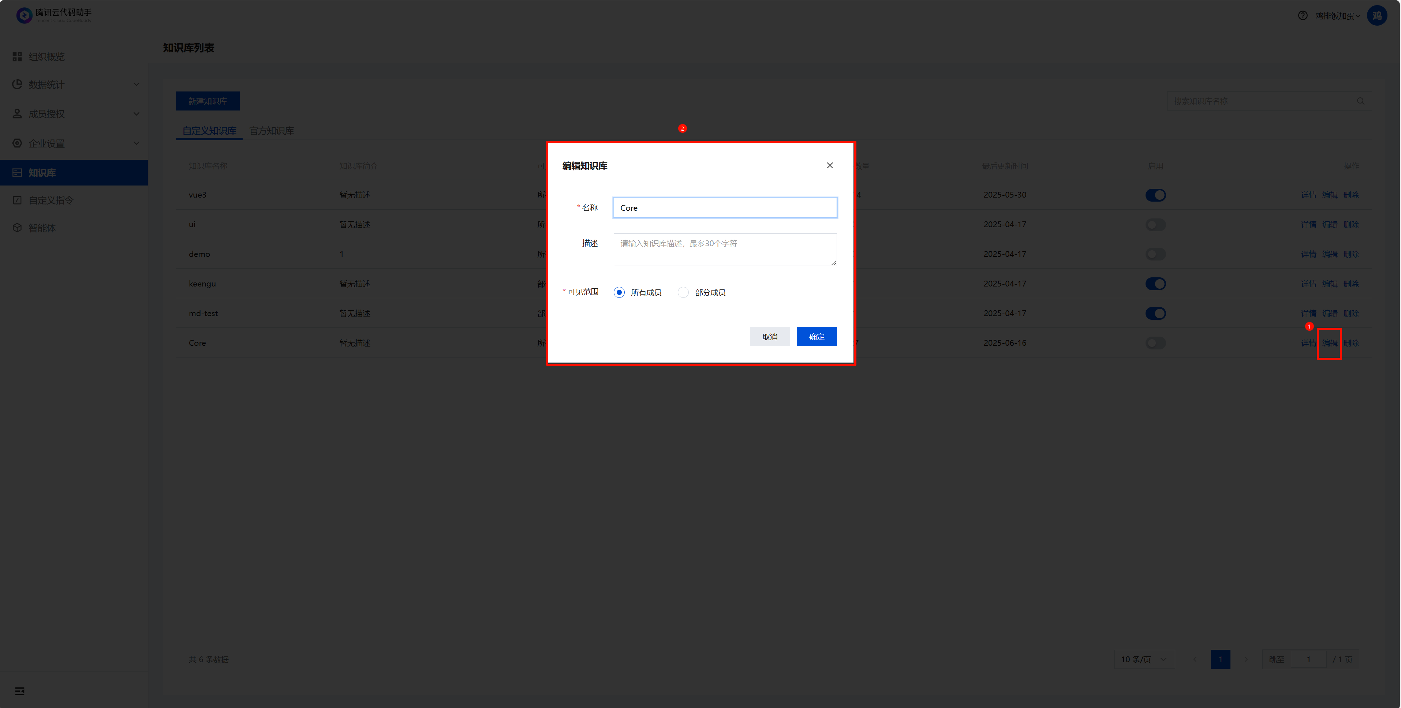
Task: Open 自定义指令 in the sidebar
Action: coord(51,200)
